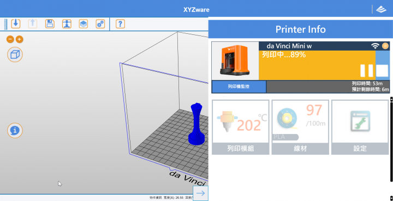Open the Print icon in the toolbar
This screenshot has width=393, height=201.
pyautogui.click(x=67, y=24)
